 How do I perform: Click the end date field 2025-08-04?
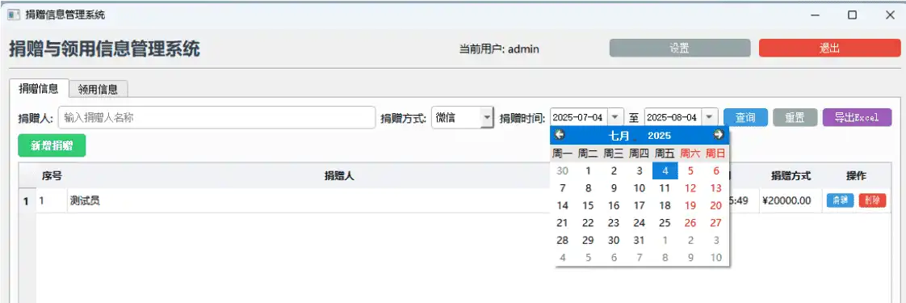click(x=673, y=117)
